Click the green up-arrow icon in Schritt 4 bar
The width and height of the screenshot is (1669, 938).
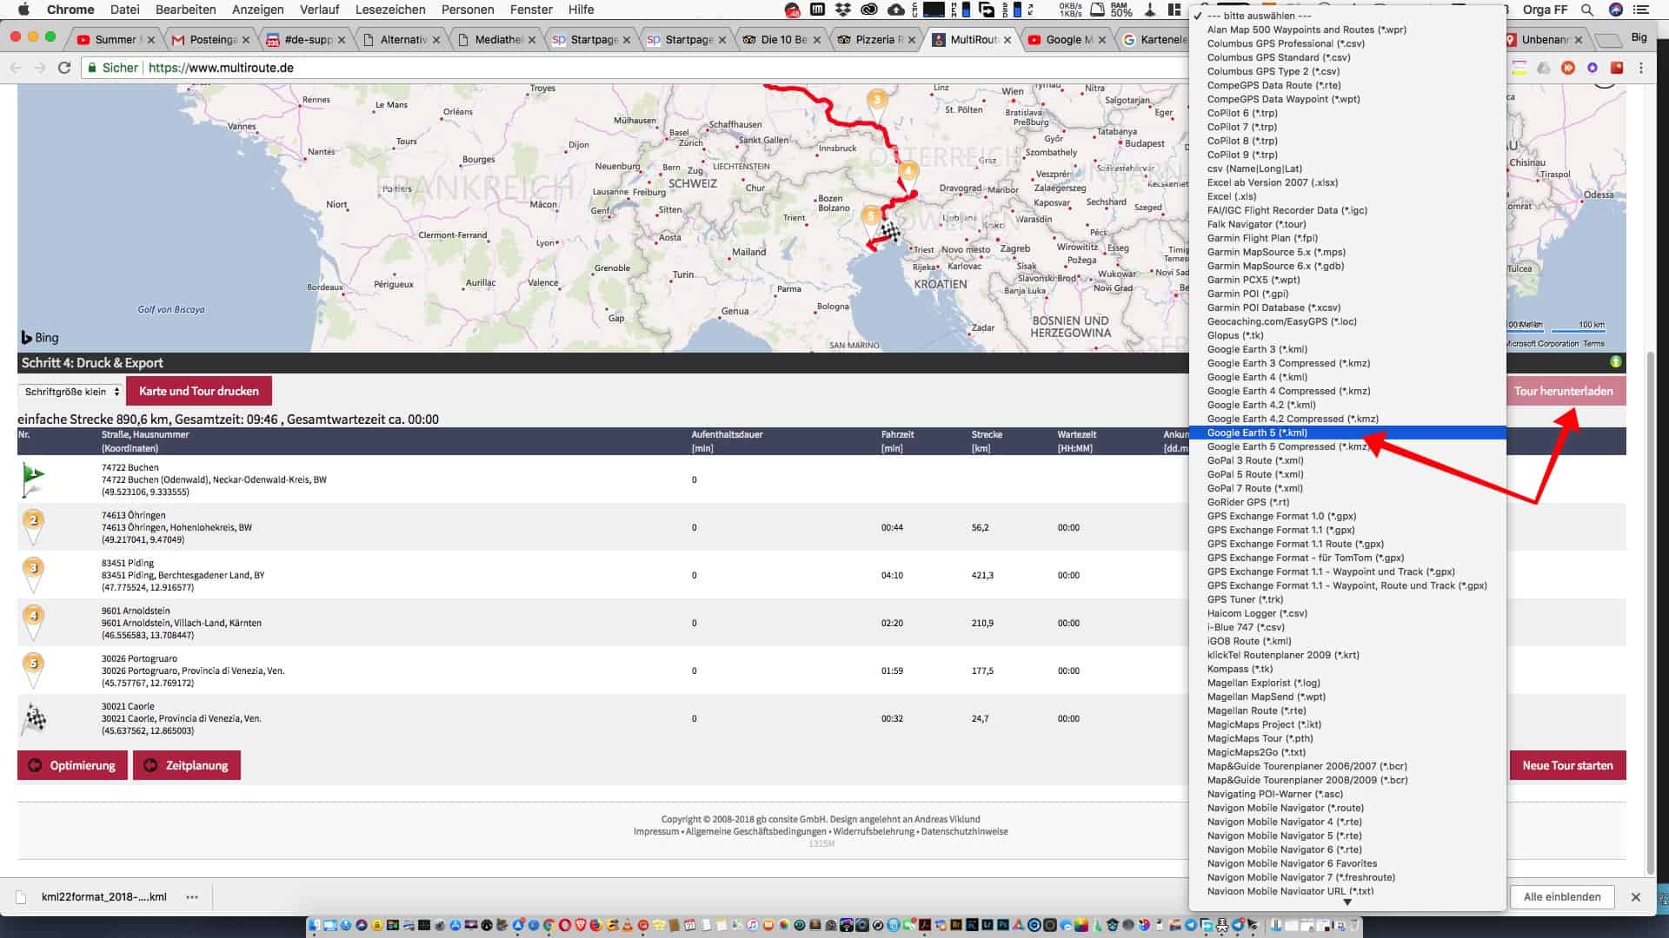(1615, 362)
